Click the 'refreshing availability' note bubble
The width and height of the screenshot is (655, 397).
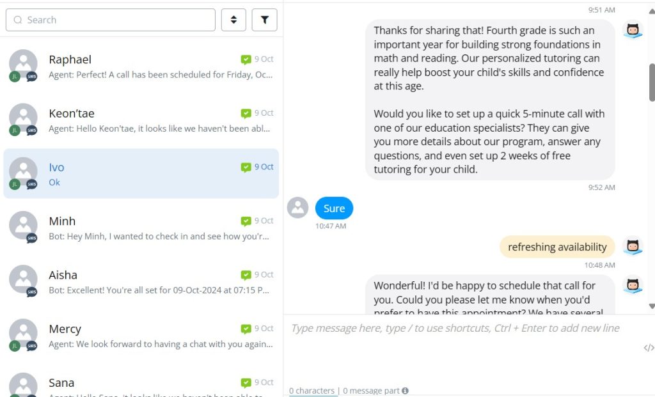557,247
